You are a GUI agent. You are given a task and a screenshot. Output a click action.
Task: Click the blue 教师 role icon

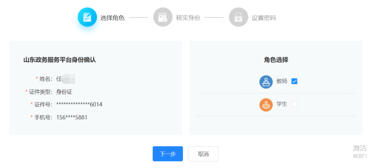click(x=266, y=82)
